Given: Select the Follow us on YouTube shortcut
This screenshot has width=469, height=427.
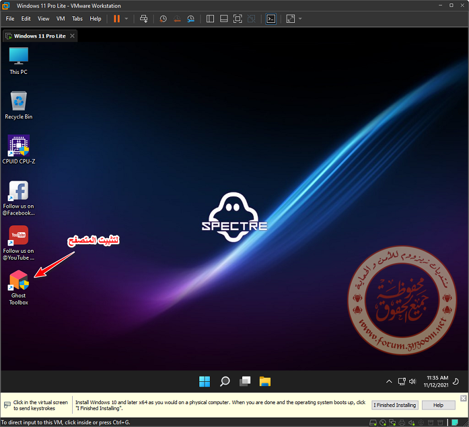Looking at the screenshot, I should 19,243.
